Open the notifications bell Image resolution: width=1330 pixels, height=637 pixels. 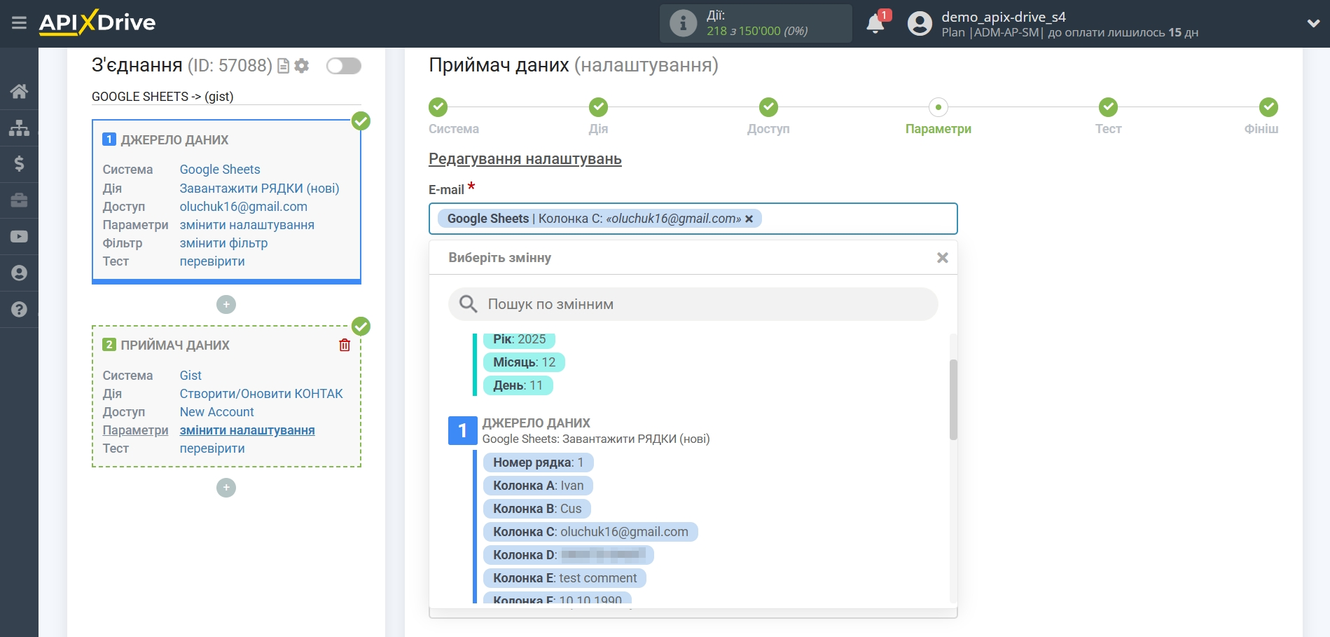click(x=875, y=24)
